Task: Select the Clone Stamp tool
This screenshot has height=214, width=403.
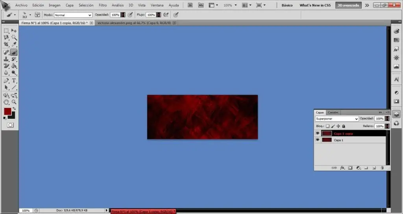Action: 6,59
